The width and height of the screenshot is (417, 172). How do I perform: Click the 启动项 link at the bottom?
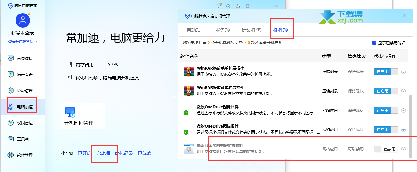pyautogui.click(x=103, y=153)
